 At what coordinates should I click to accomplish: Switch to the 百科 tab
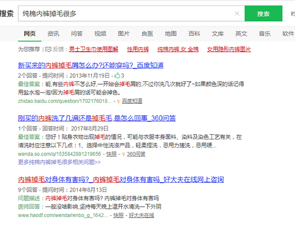click(x=194, y=34)
